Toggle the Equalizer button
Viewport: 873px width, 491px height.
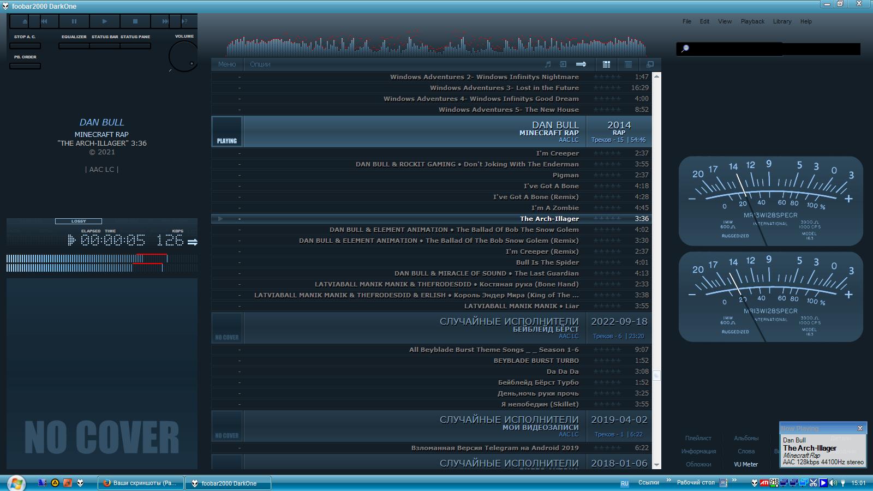pos(74,46)
